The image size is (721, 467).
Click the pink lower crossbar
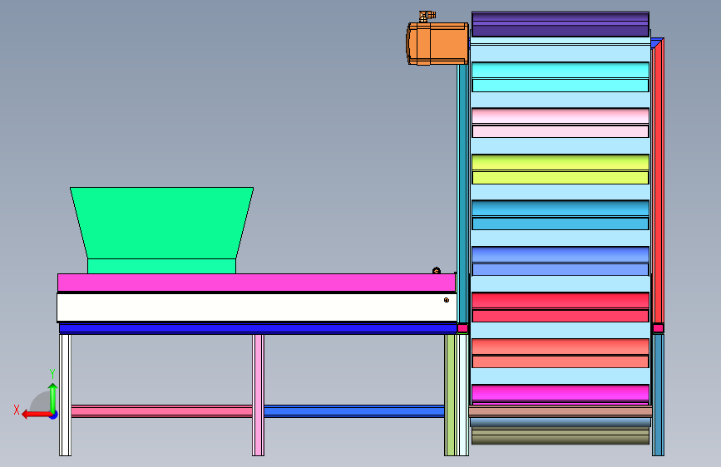(x=162, y=411)
